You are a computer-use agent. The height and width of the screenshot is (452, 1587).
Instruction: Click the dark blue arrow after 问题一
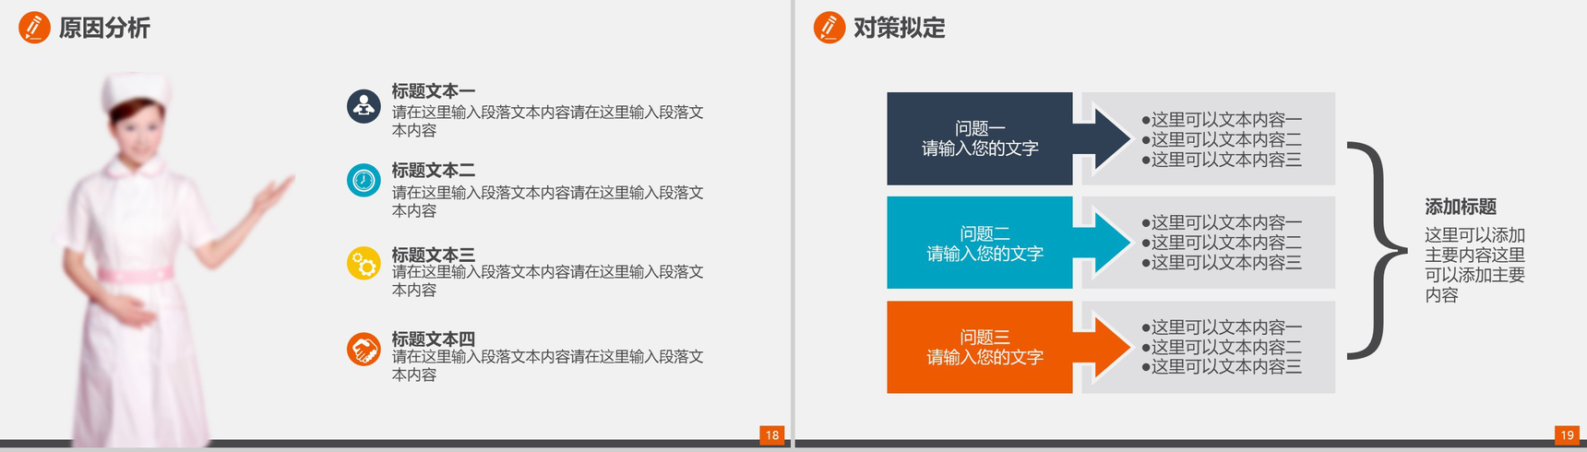tap(1102, 139)
